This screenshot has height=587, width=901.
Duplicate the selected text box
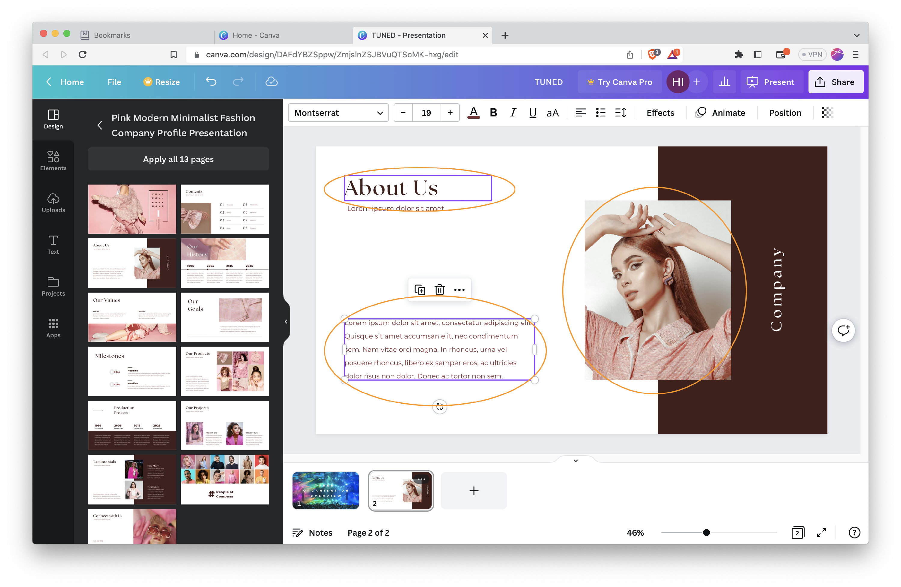pyautogui.click(x=420, y=289)
